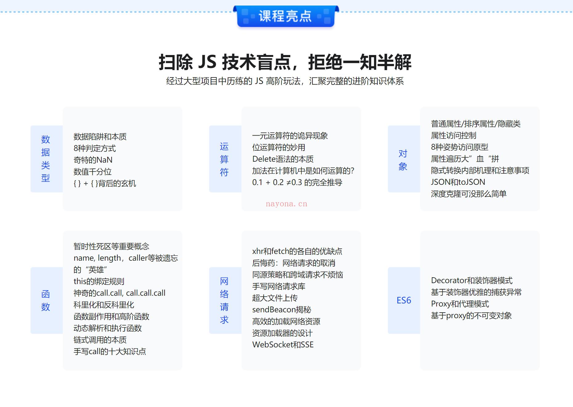Click the text name, length，caller等被遗忘

pyautogui.click(x=126, y=258)
